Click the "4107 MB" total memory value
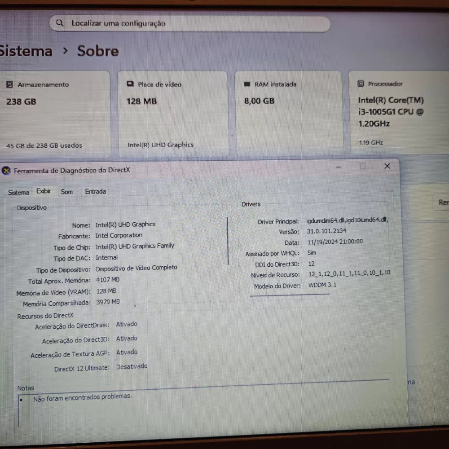The height and width of the screenshot is (449, 449). 108,280
